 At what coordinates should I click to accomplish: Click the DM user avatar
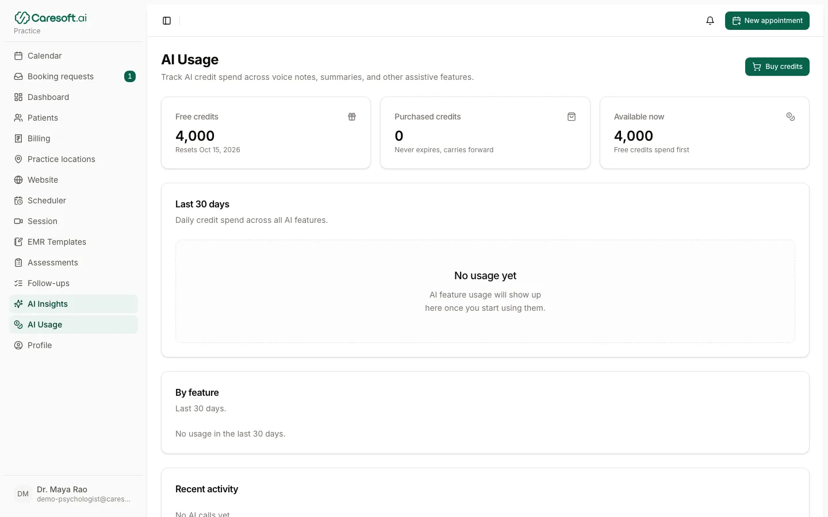(23, 494)
